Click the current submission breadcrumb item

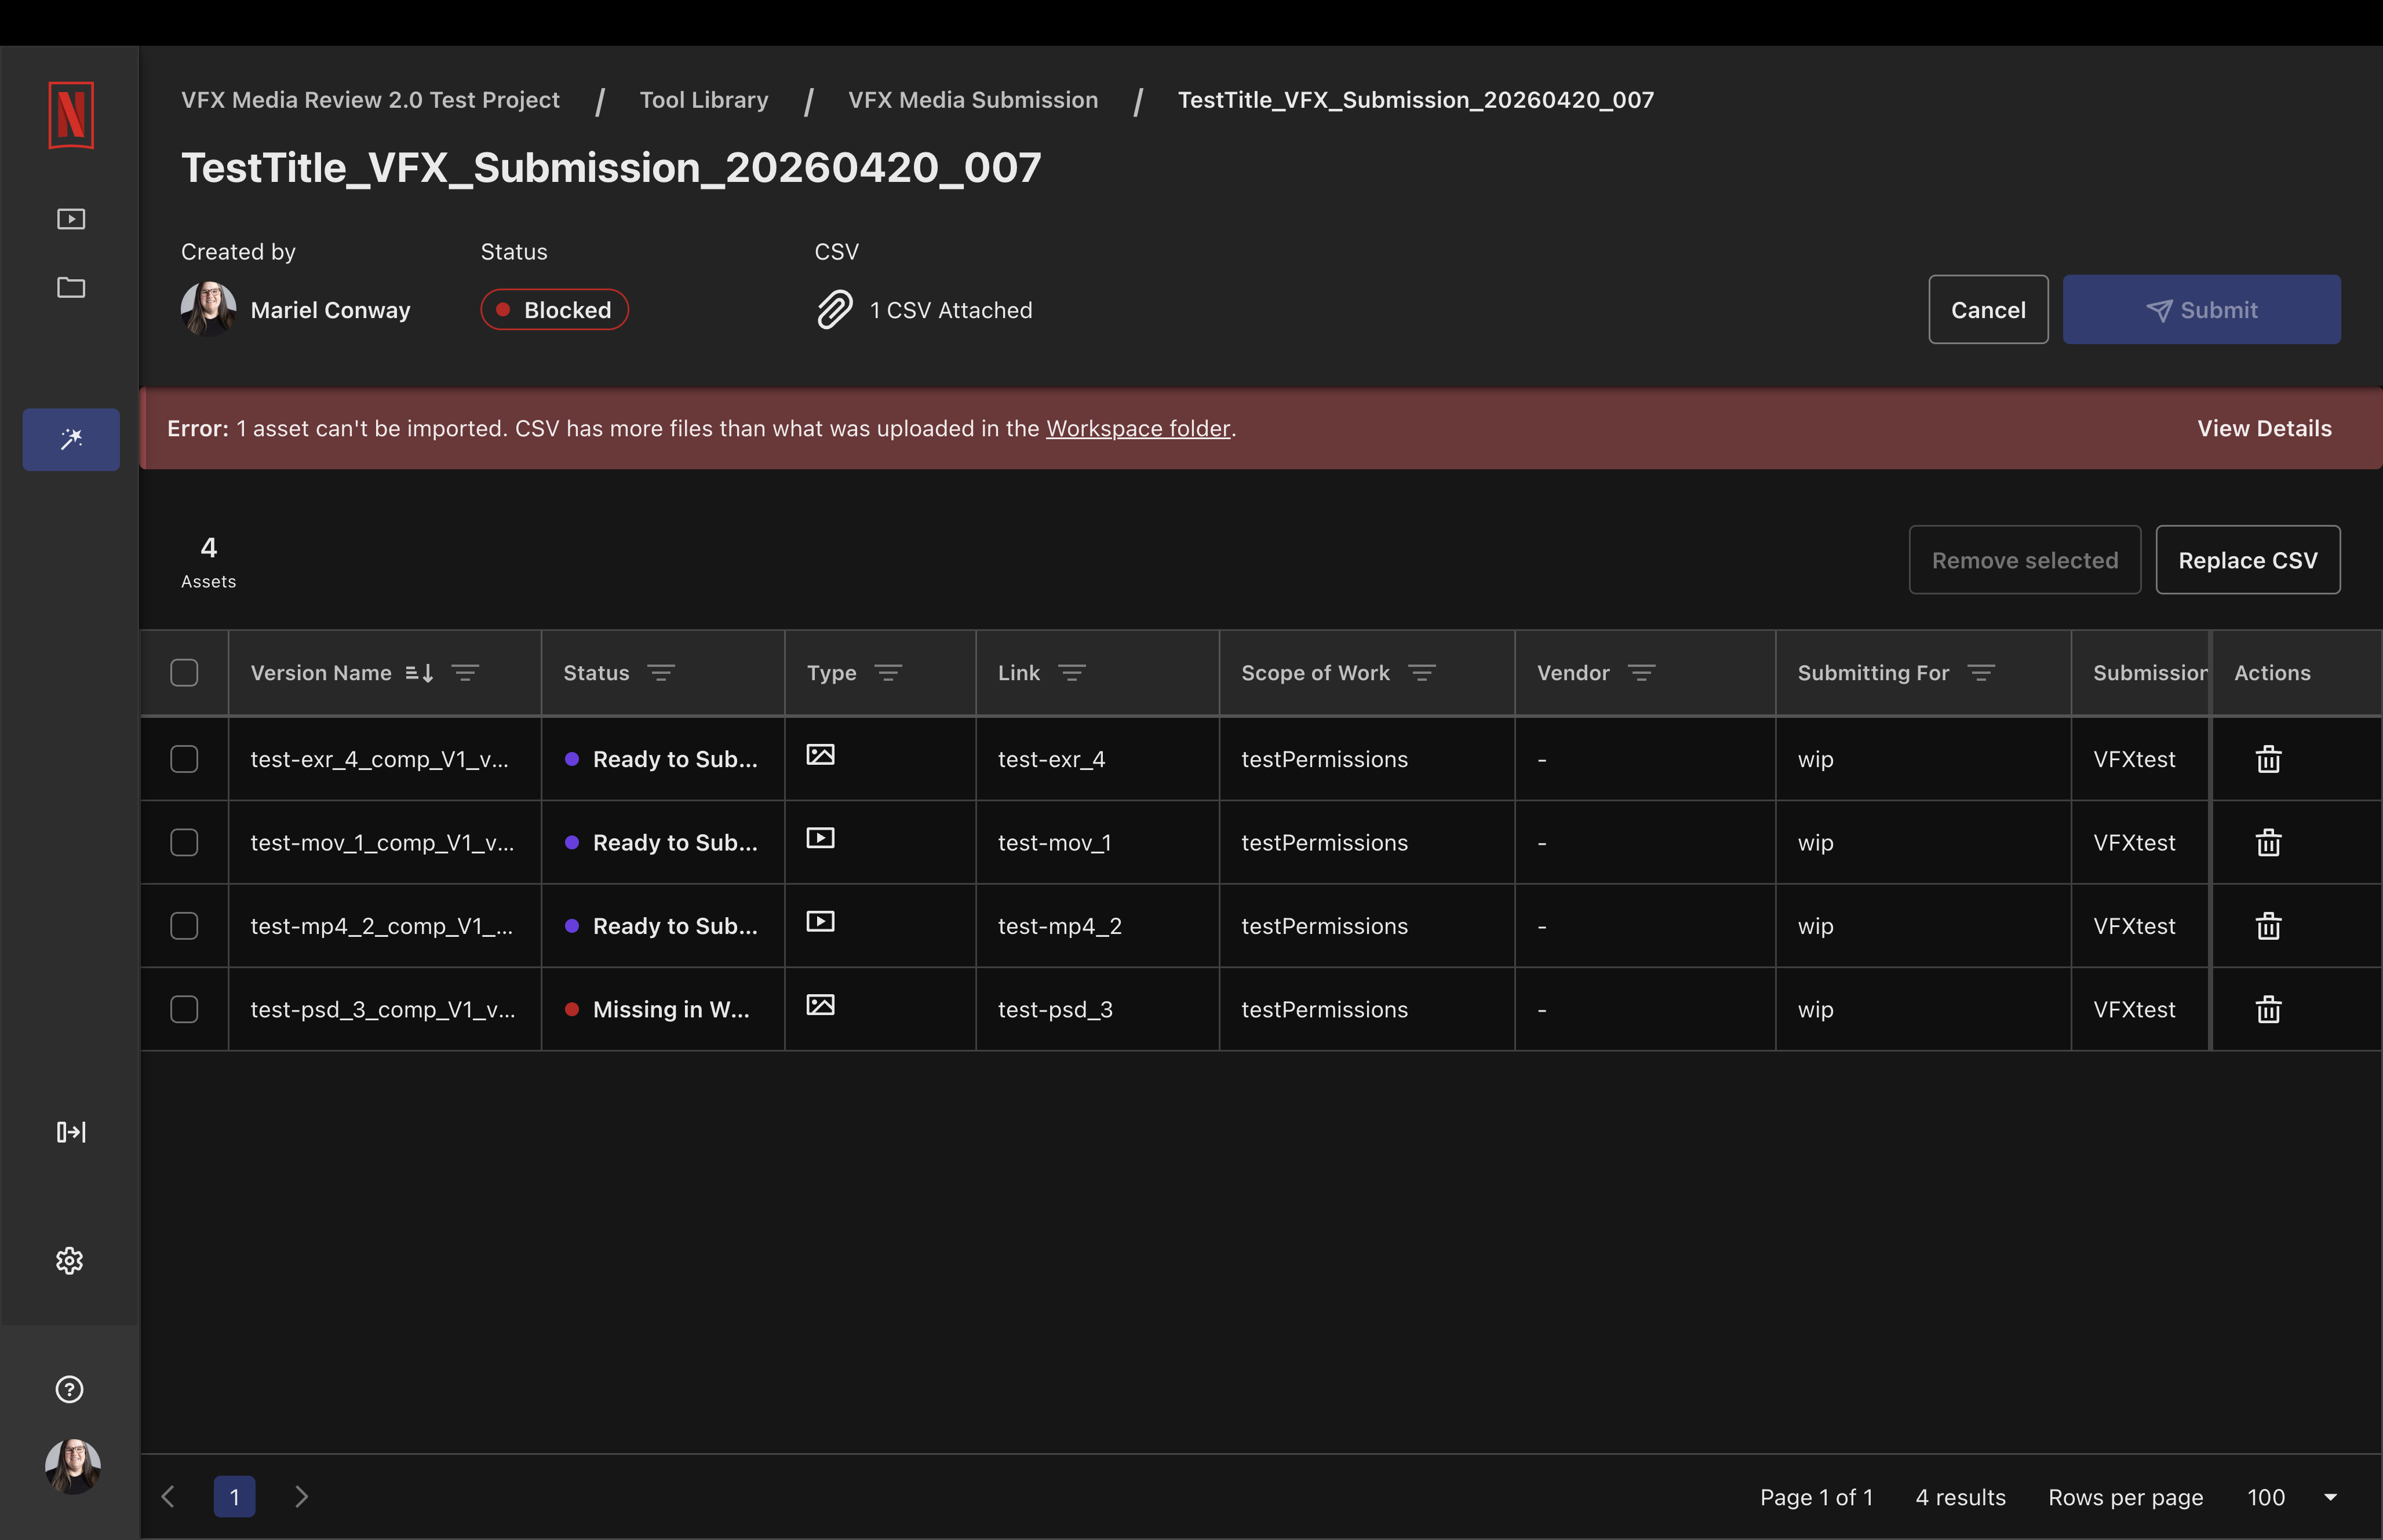pos(1415,100)
